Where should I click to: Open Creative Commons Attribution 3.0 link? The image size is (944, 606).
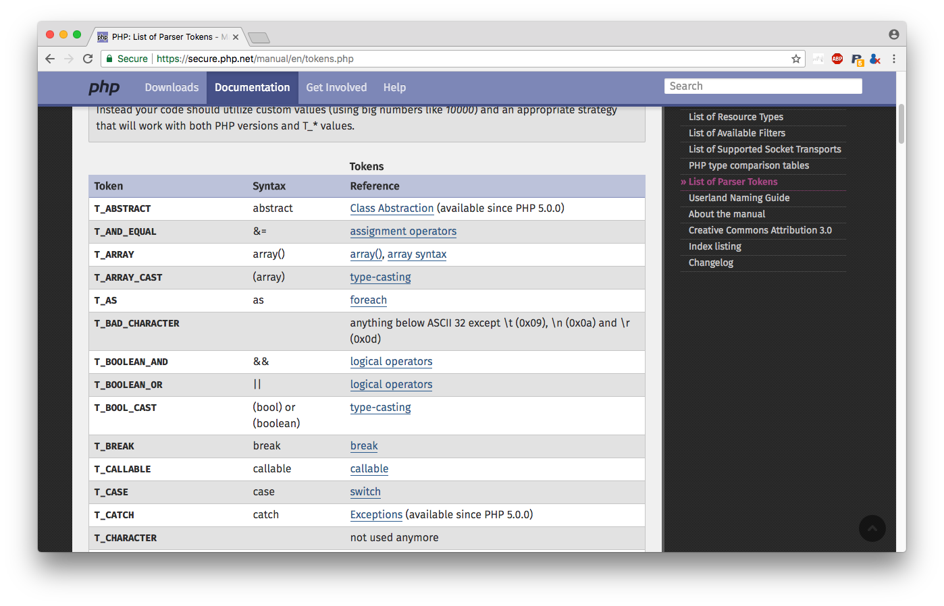click(x=760, y=230)
